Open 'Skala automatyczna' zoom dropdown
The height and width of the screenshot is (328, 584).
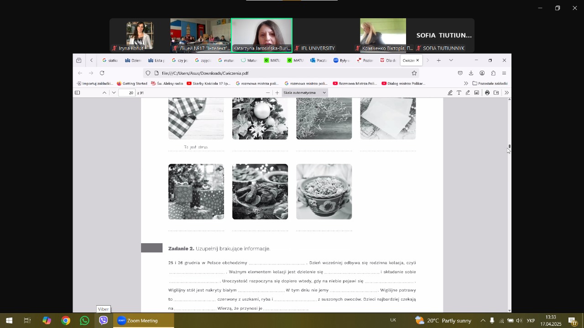305,92
